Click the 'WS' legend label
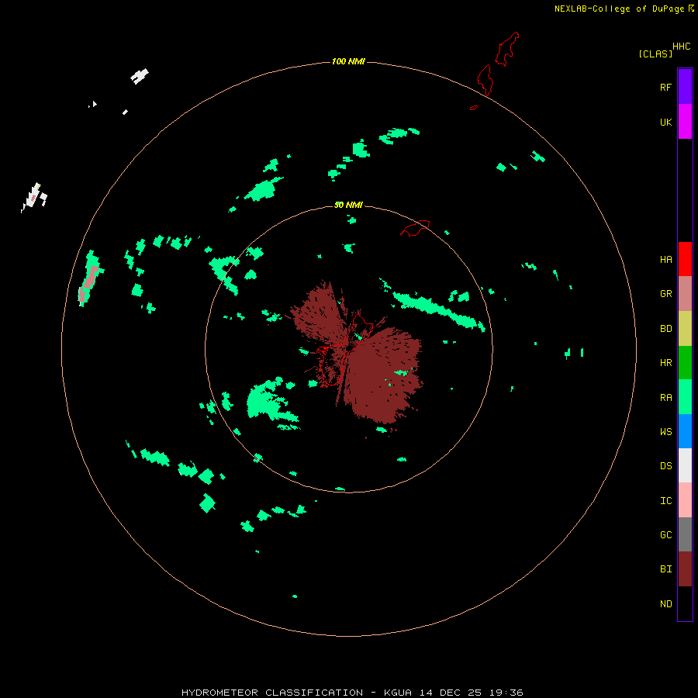 665,431
